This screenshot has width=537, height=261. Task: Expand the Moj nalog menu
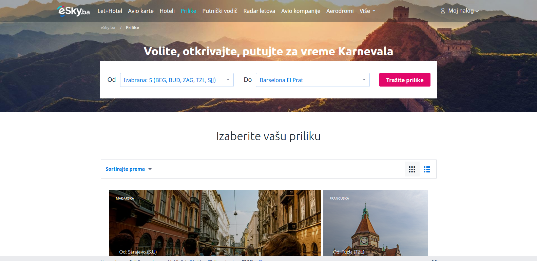click(x=463, y=11)
